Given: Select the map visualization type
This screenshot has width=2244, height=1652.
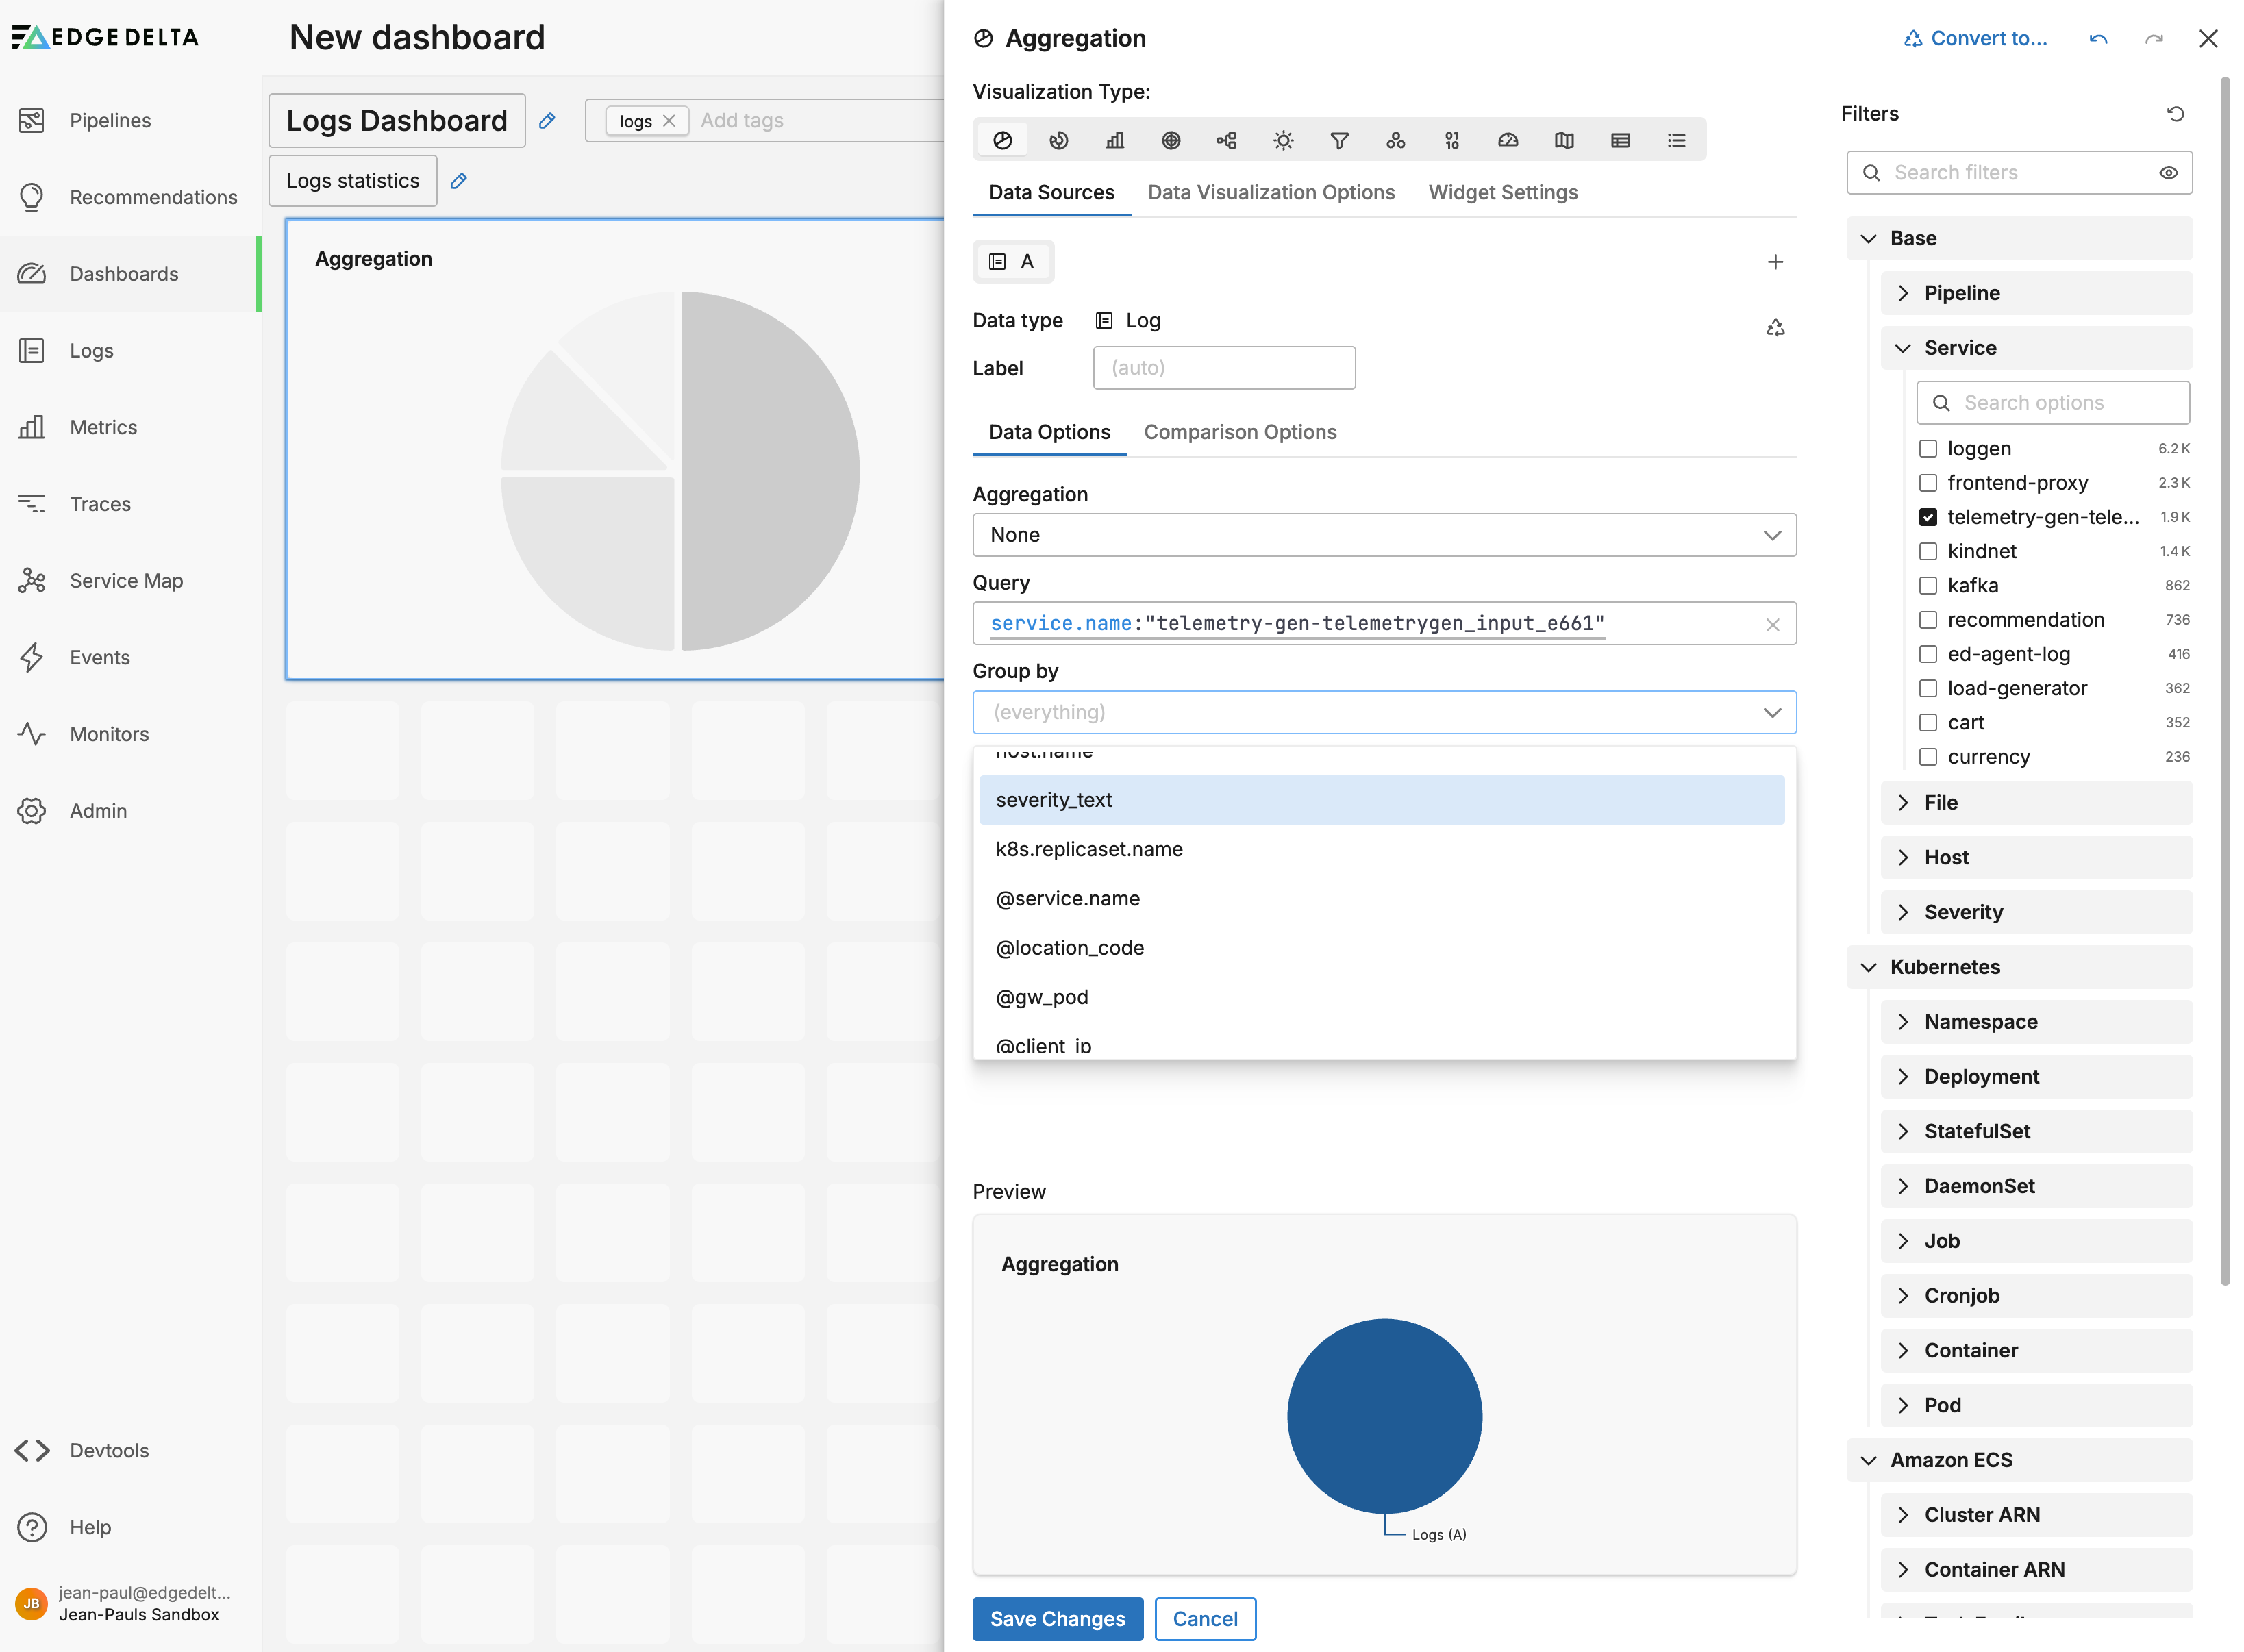Looking at the screenshot, I should (1564, 141).
